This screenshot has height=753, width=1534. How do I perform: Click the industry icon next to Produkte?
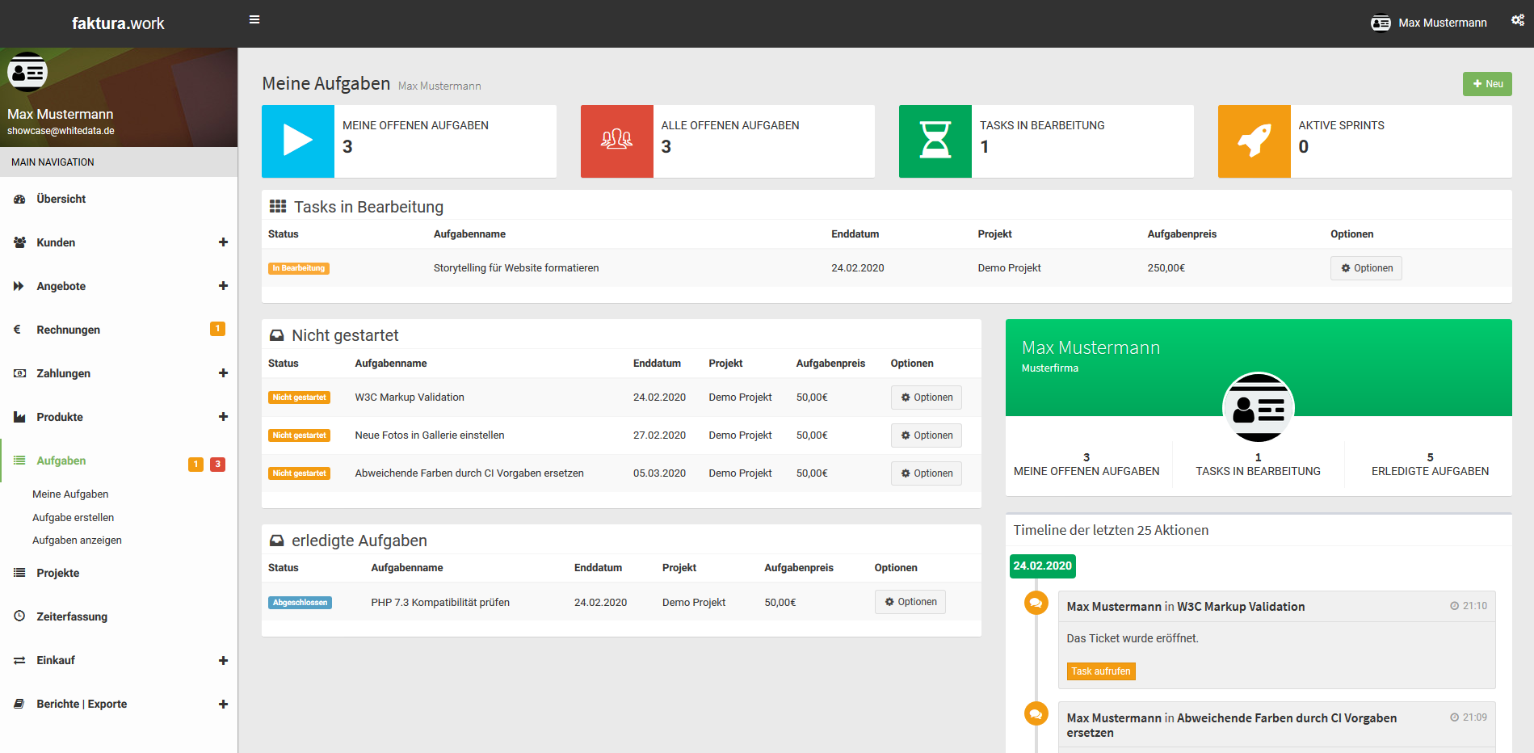pos(19,417)
